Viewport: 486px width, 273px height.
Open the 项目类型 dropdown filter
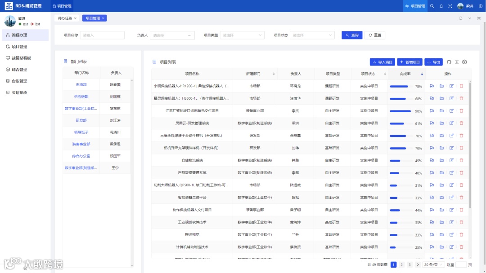[242, 35]
